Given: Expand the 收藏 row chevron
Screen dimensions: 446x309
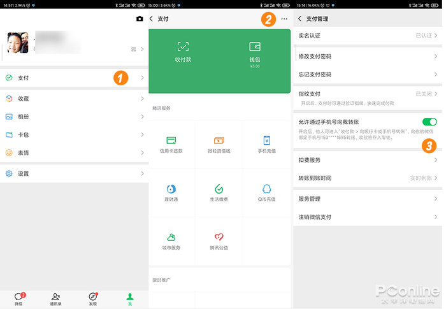Looking at the screenshot, I should [x=142, y=99].
